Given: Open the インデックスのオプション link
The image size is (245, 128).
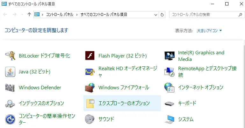Looking at the screenshot, I should [41, 104].
